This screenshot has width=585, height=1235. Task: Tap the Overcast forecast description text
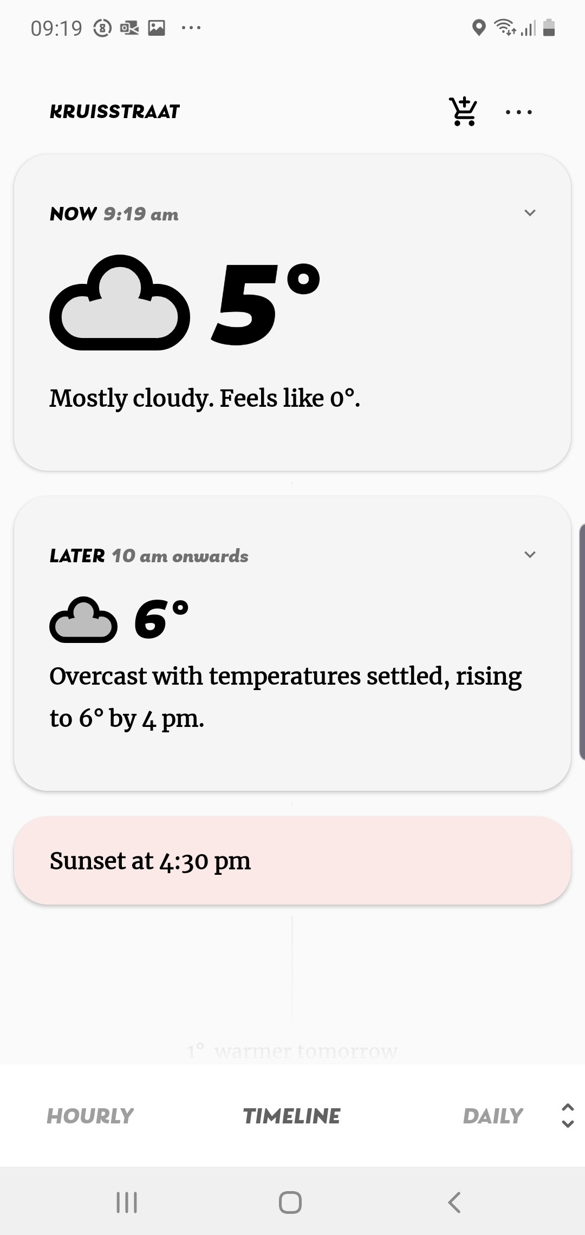pos(285,697)
